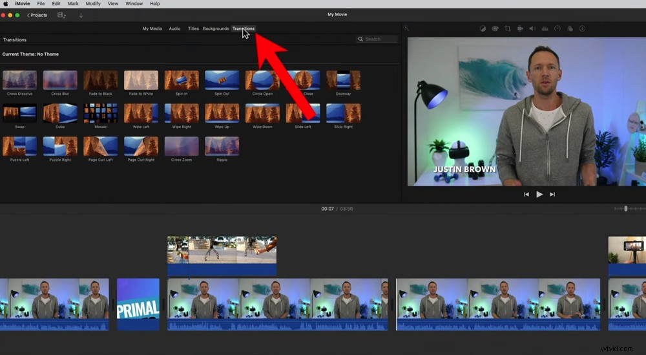Image resolution: width=646 pixels, height=355 pixels.
Task: Select the Page Curl Left transition
Action: pyautogui.click(x=101, y=146)
